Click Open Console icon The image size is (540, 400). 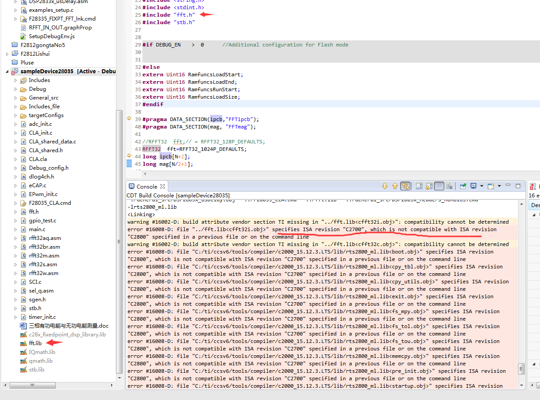click(491, 186)
